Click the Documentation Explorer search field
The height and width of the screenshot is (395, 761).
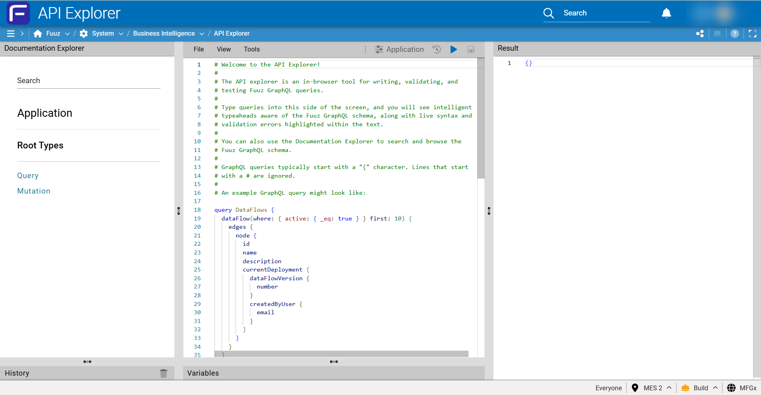pos(88,81)
